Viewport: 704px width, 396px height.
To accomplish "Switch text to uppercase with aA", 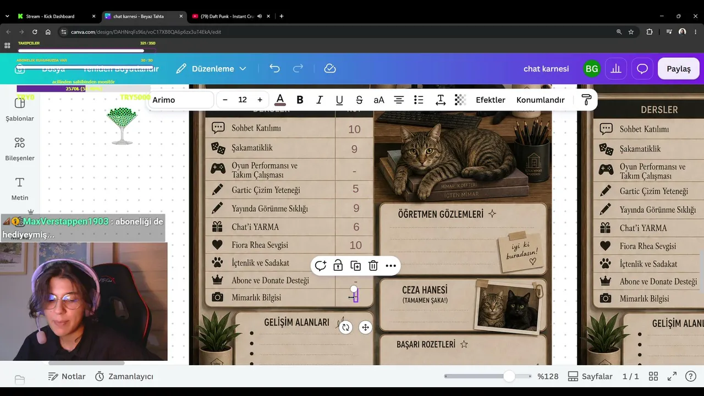I will click(379, 100).
